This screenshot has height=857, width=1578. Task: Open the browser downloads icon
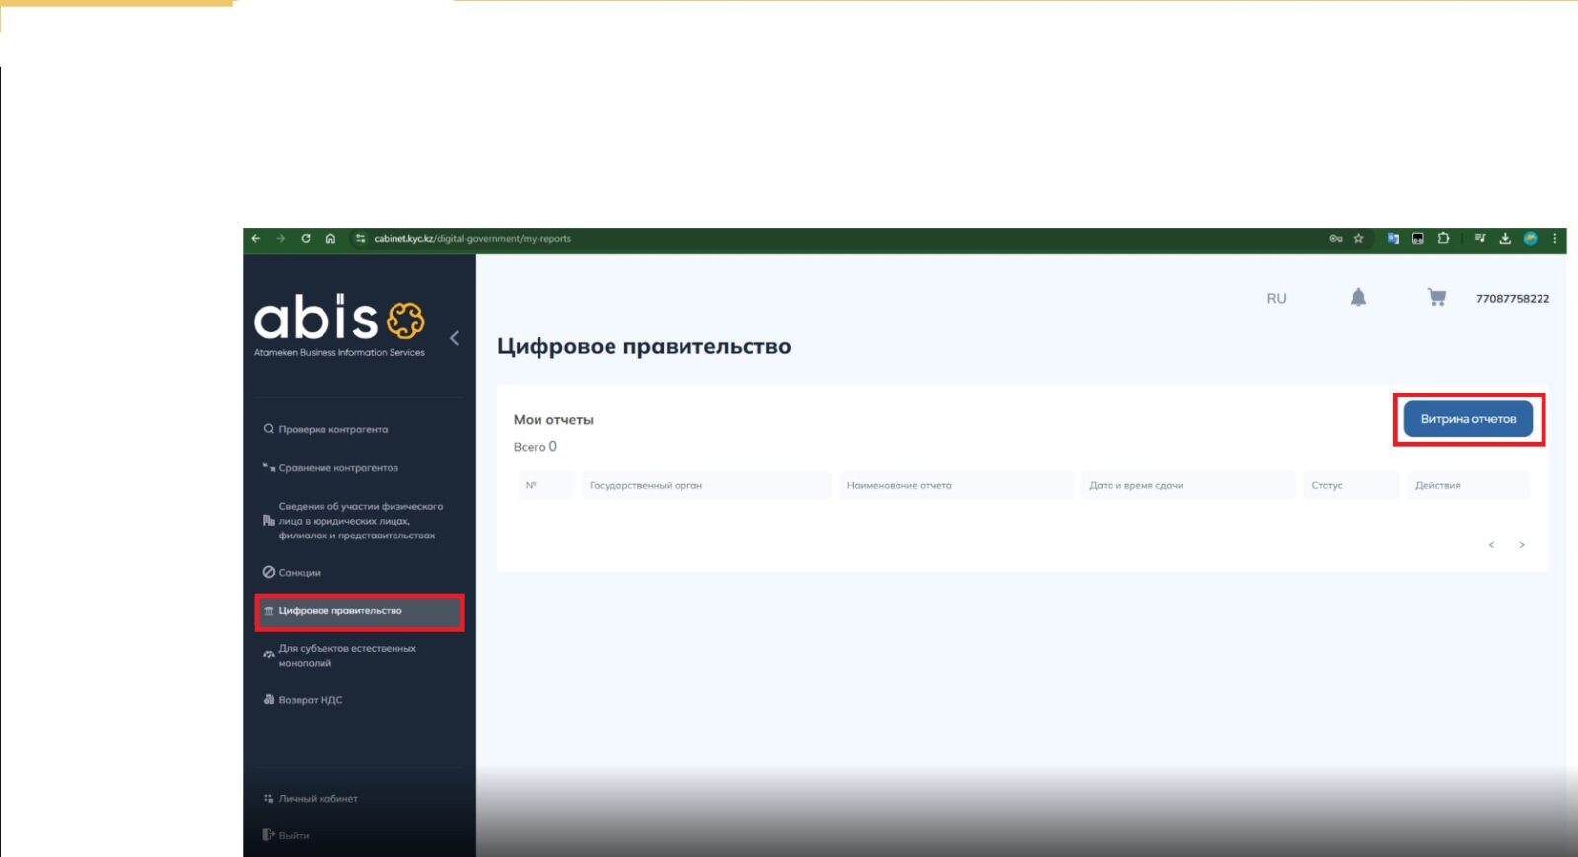point(1505,239)
